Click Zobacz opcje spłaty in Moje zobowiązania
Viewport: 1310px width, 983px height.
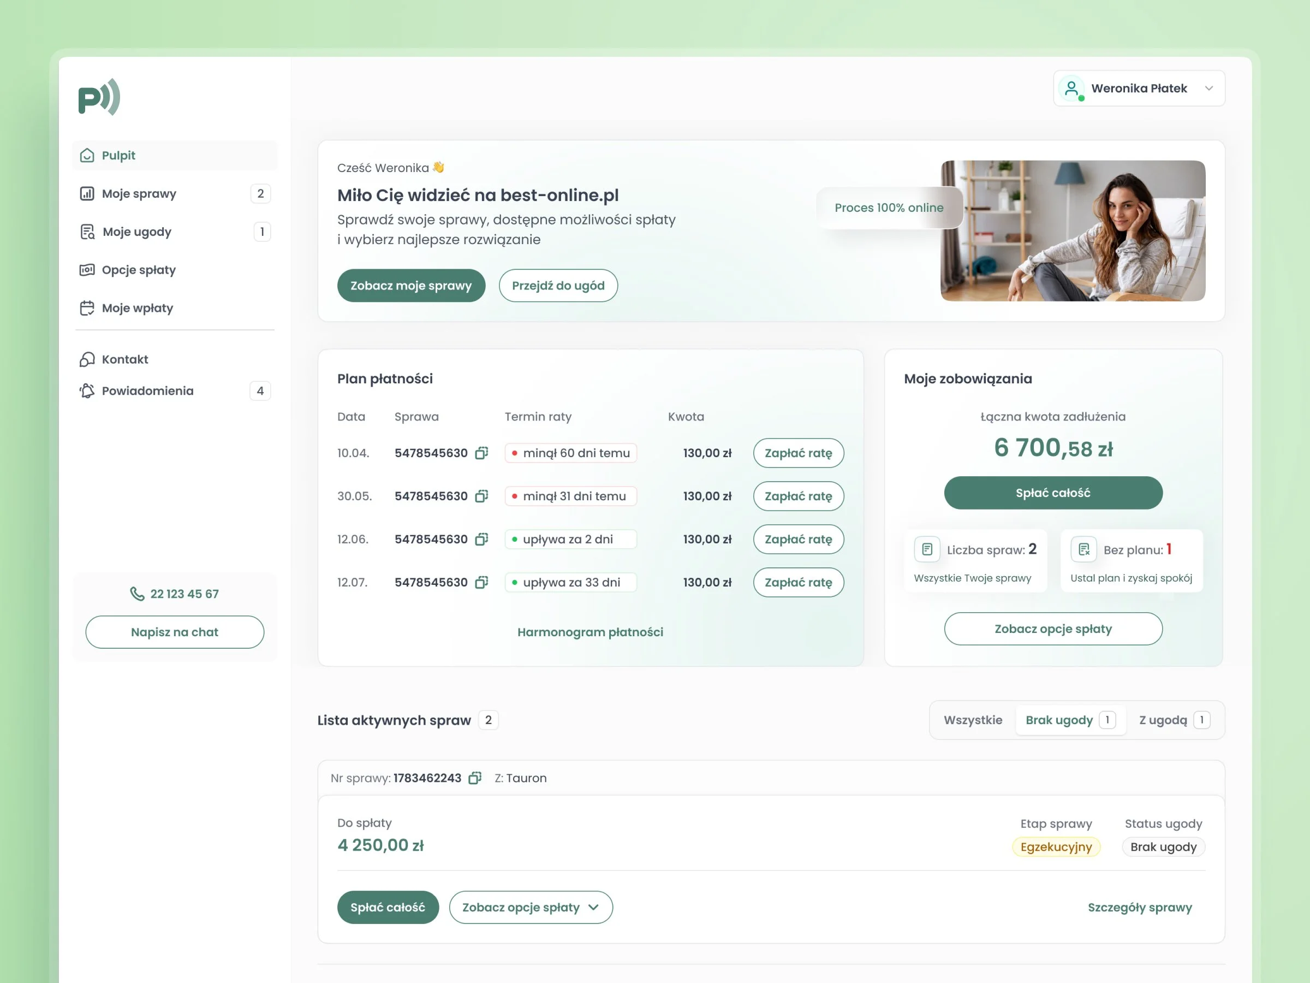click(x=1053, y=629)
